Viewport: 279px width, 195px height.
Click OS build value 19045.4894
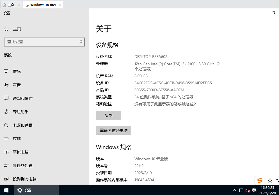tap(144, 180)
